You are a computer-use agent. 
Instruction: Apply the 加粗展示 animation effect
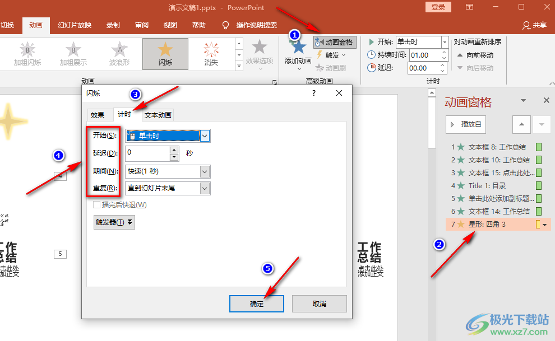click(73, 54)
